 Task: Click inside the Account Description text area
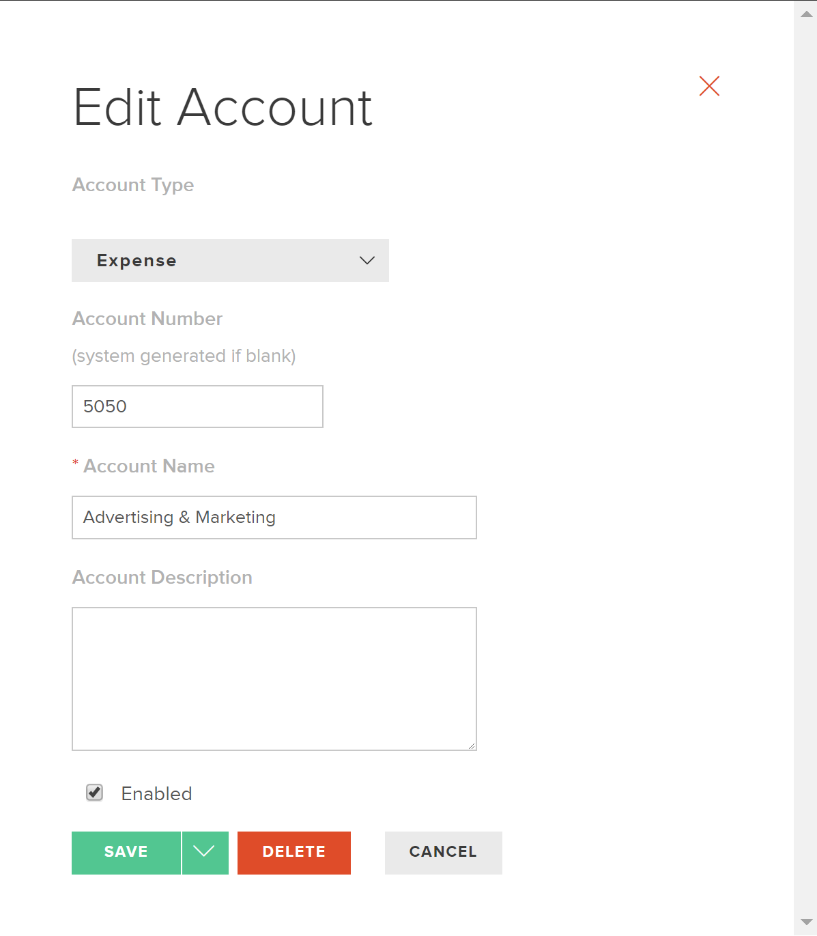274,679
